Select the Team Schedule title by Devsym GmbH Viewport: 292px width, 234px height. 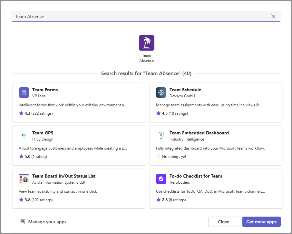click(x=185, y=90)
